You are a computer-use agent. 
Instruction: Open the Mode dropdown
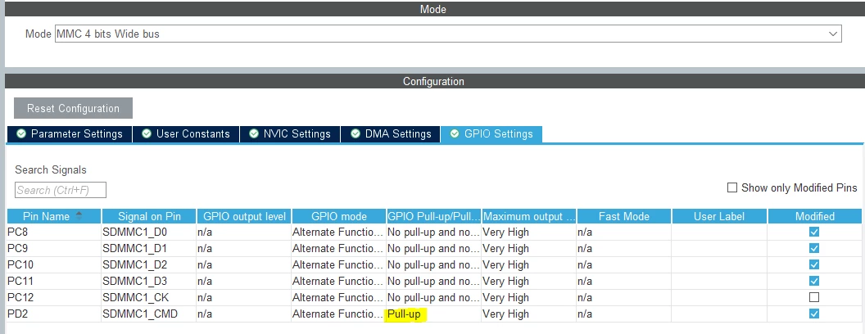coord(448,34)
